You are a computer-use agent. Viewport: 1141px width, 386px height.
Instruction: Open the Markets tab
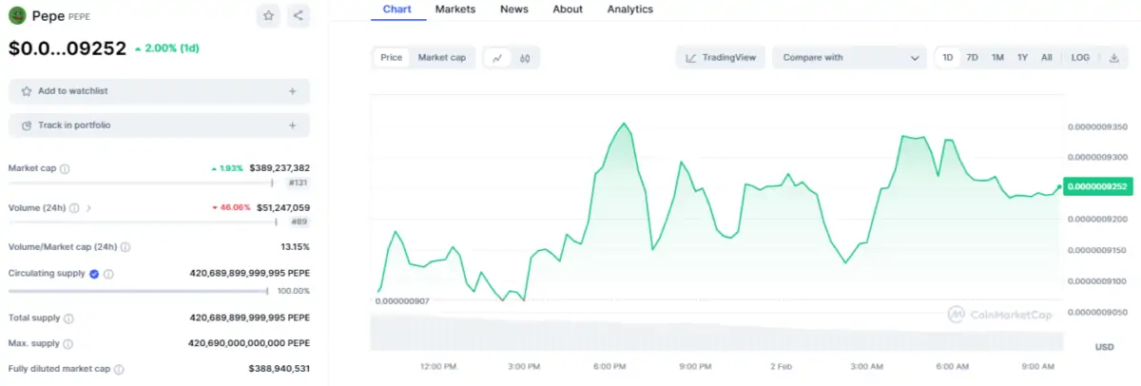(x=455, y=10)
